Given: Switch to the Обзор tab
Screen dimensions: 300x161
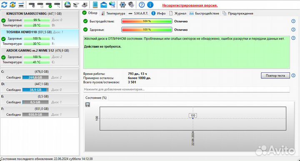Looking at the screenshot, I should click(x=90, y=13).
